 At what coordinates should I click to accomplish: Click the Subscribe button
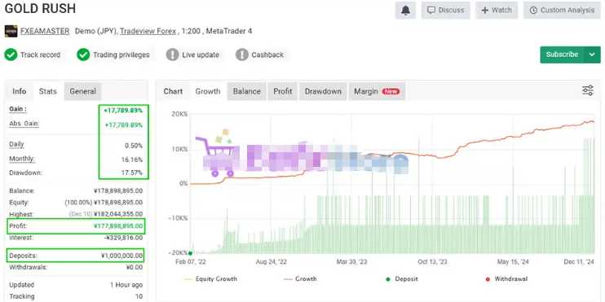[x=563, y=55]
